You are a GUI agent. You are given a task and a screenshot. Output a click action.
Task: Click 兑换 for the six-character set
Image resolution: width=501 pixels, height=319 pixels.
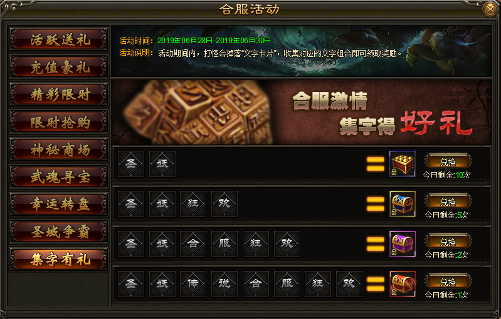click(x=448, y=242)
